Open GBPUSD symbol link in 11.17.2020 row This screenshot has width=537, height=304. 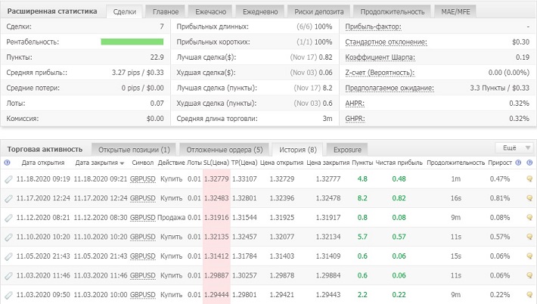click(x=142, y=198)
